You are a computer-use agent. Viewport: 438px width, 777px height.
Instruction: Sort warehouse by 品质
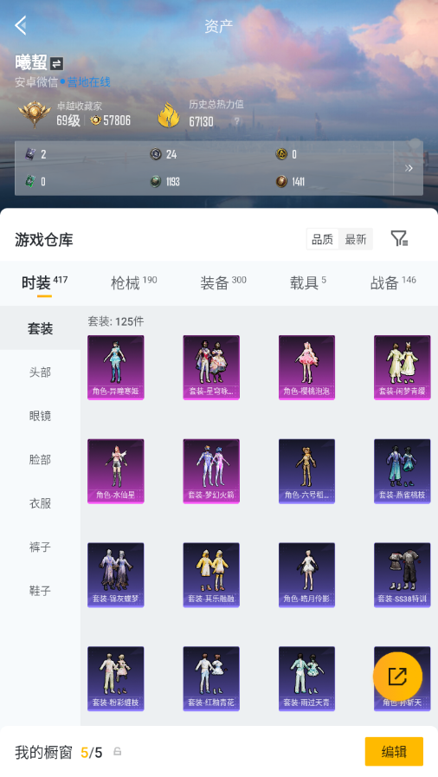pos(323,239)
